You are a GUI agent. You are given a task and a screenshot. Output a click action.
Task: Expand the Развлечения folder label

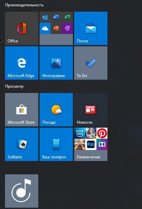88,157
